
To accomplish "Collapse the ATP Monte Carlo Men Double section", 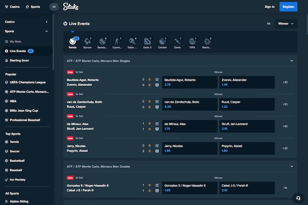I will pos(292,166).
